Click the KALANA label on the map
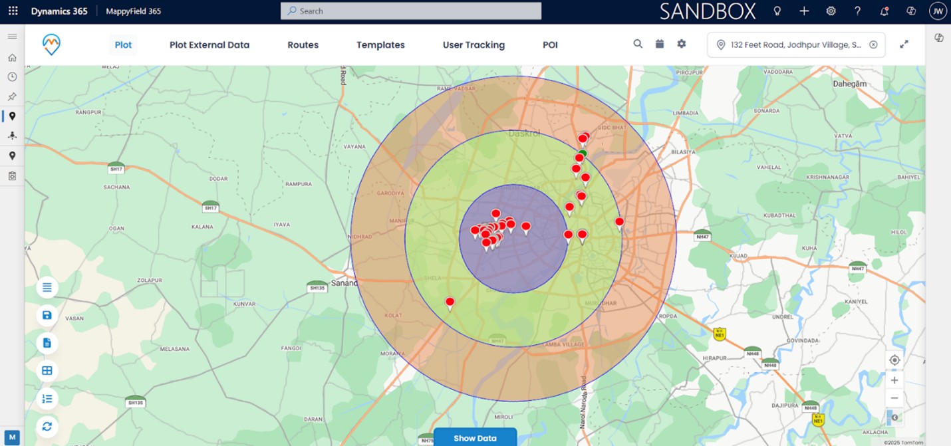The width and height of the screenshot is (951, 446). 202,227
